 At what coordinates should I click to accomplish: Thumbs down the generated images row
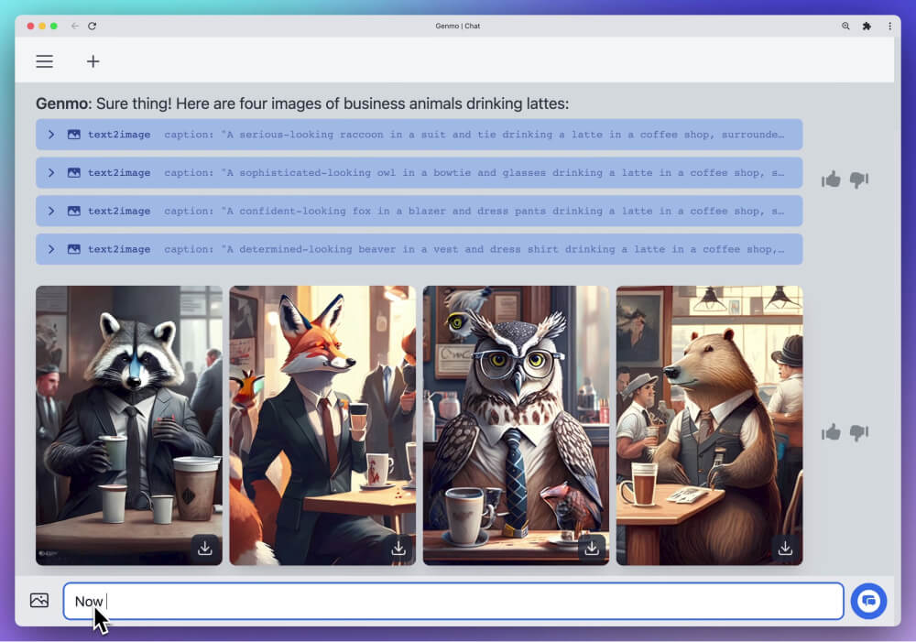[858, 432]
